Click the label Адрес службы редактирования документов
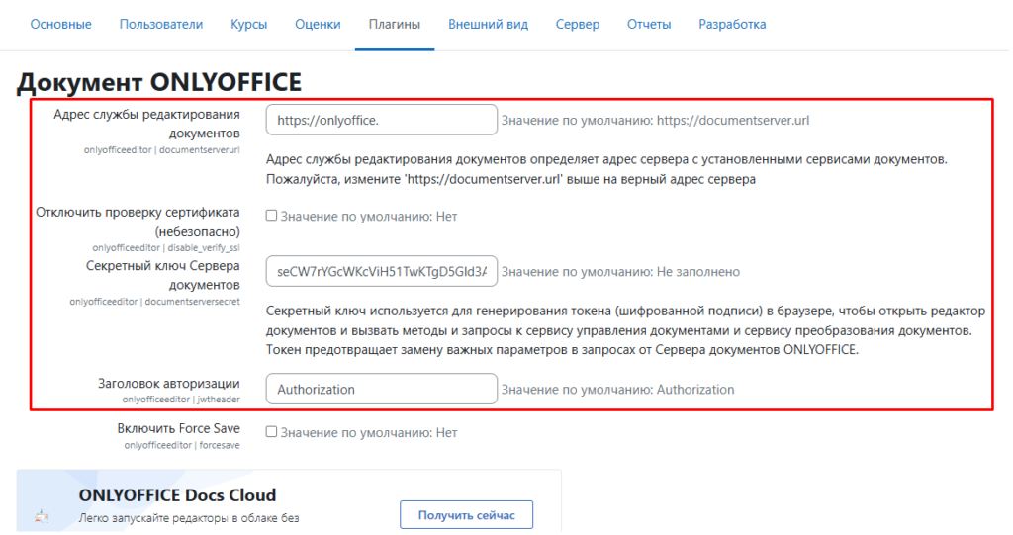Image resolution: width=1013 pixels, height=535 pixels. 146,124
